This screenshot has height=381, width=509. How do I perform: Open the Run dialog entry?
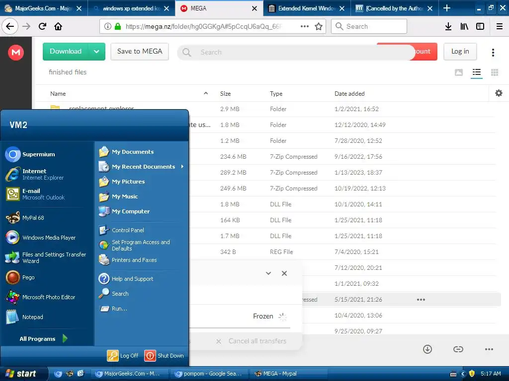pos(113,309)
